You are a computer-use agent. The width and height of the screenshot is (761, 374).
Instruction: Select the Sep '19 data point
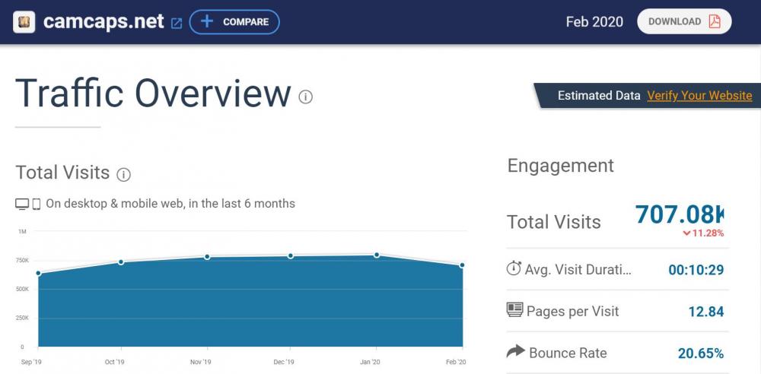38,273
